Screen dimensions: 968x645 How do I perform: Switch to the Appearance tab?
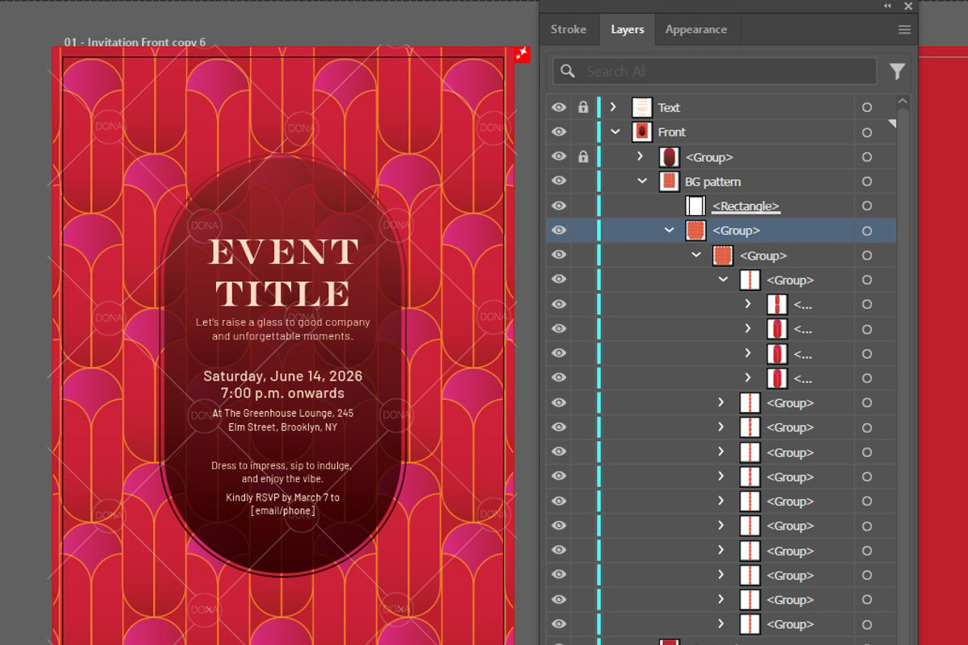coord(696,30)
